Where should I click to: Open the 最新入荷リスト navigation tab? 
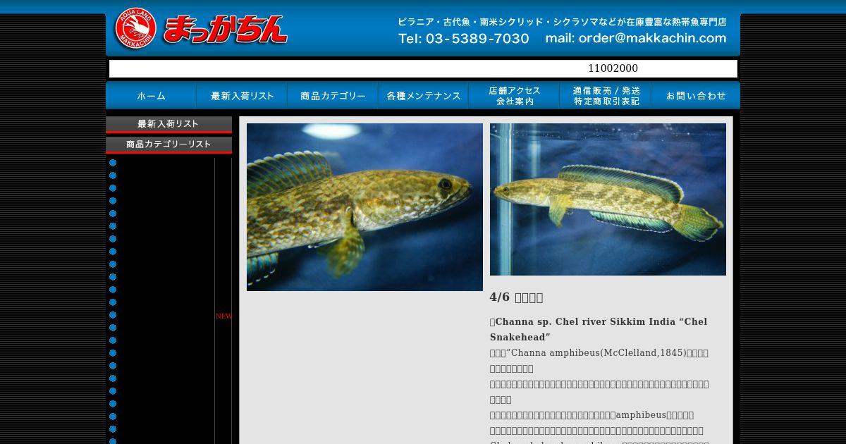(242, 96)
